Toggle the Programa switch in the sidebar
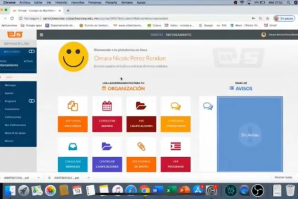 [31, 101]
